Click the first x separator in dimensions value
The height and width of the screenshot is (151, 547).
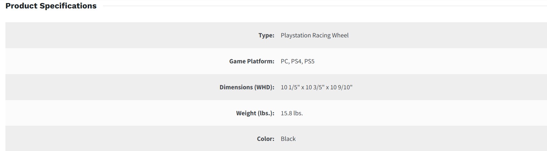point(303,88)
